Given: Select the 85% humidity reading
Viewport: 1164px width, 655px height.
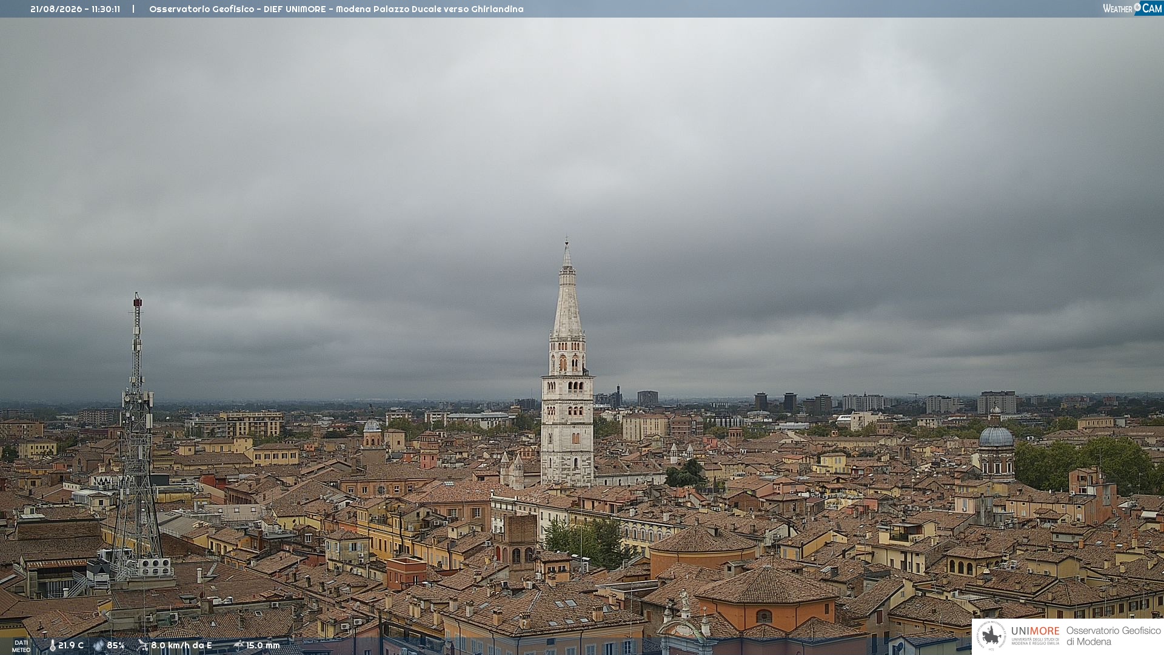Looking at the screenshot, I should click(x=116, y=645).
